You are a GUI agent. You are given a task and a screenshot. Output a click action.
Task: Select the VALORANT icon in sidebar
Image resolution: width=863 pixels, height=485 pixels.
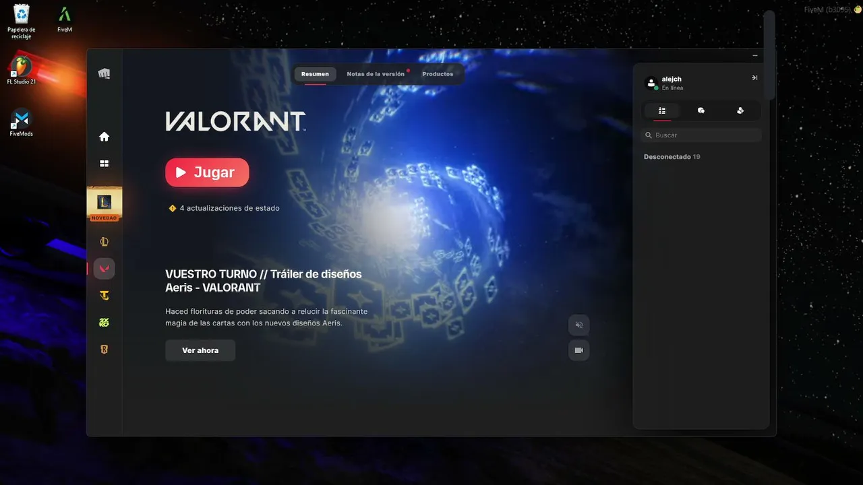pyautogui.click(x=104, y=268)
